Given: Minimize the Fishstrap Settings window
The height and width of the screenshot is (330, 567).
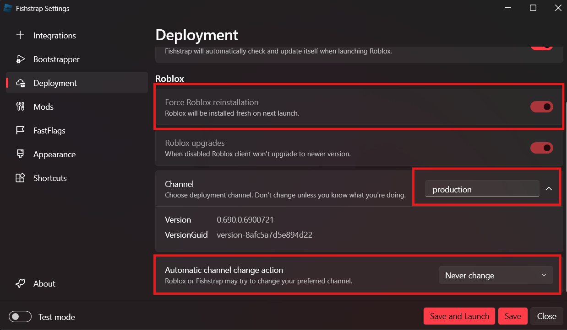Looking at the screenshot, I should [x=508, y=8].
